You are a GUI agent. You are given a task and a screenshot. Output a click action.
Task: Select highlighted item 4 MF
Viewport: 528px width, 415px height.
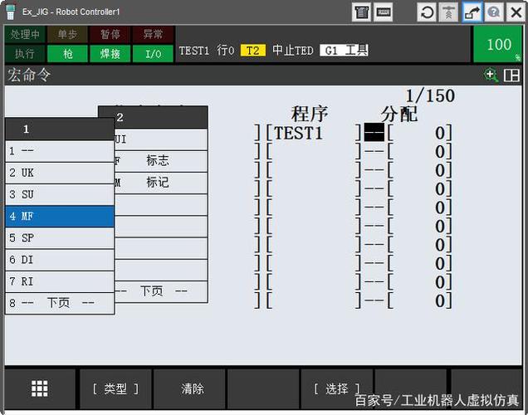pyautogui.click(x=60, y=216)
